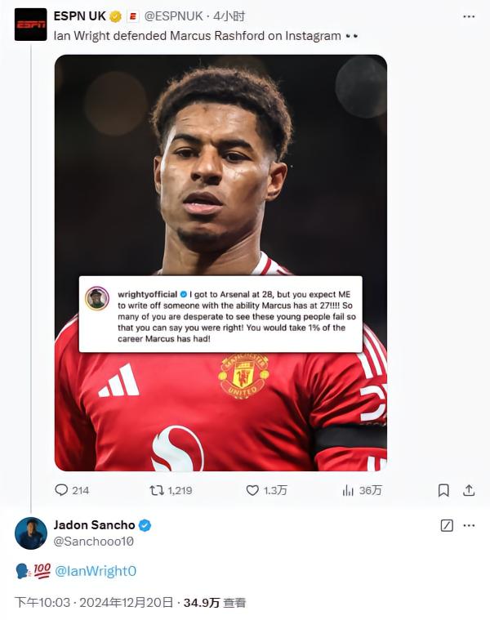Retweet the ESPN UK post
This screenshot has width=490, height=620.
[x=156, y=490]
